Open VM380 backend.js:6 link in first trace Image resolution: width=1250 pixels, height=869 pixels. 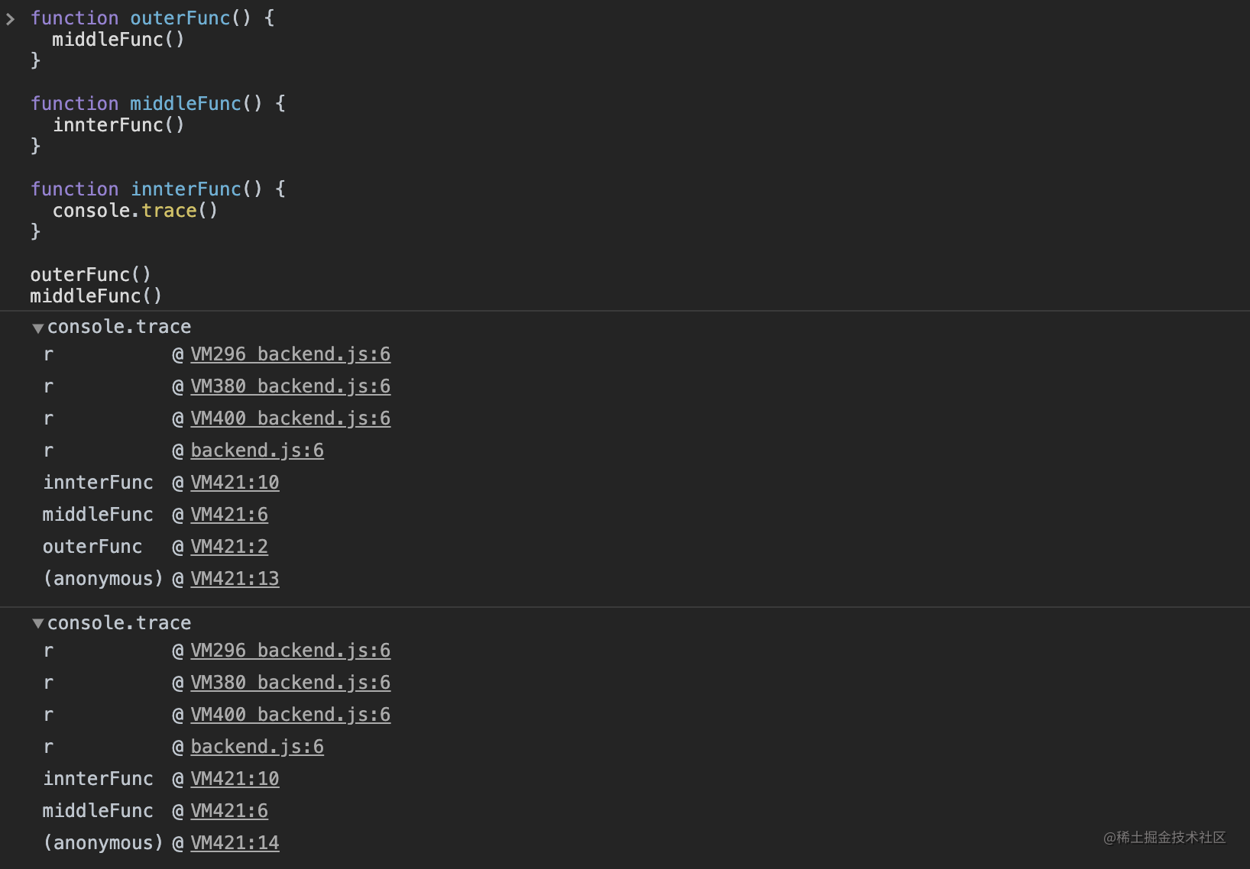[290, 386]
